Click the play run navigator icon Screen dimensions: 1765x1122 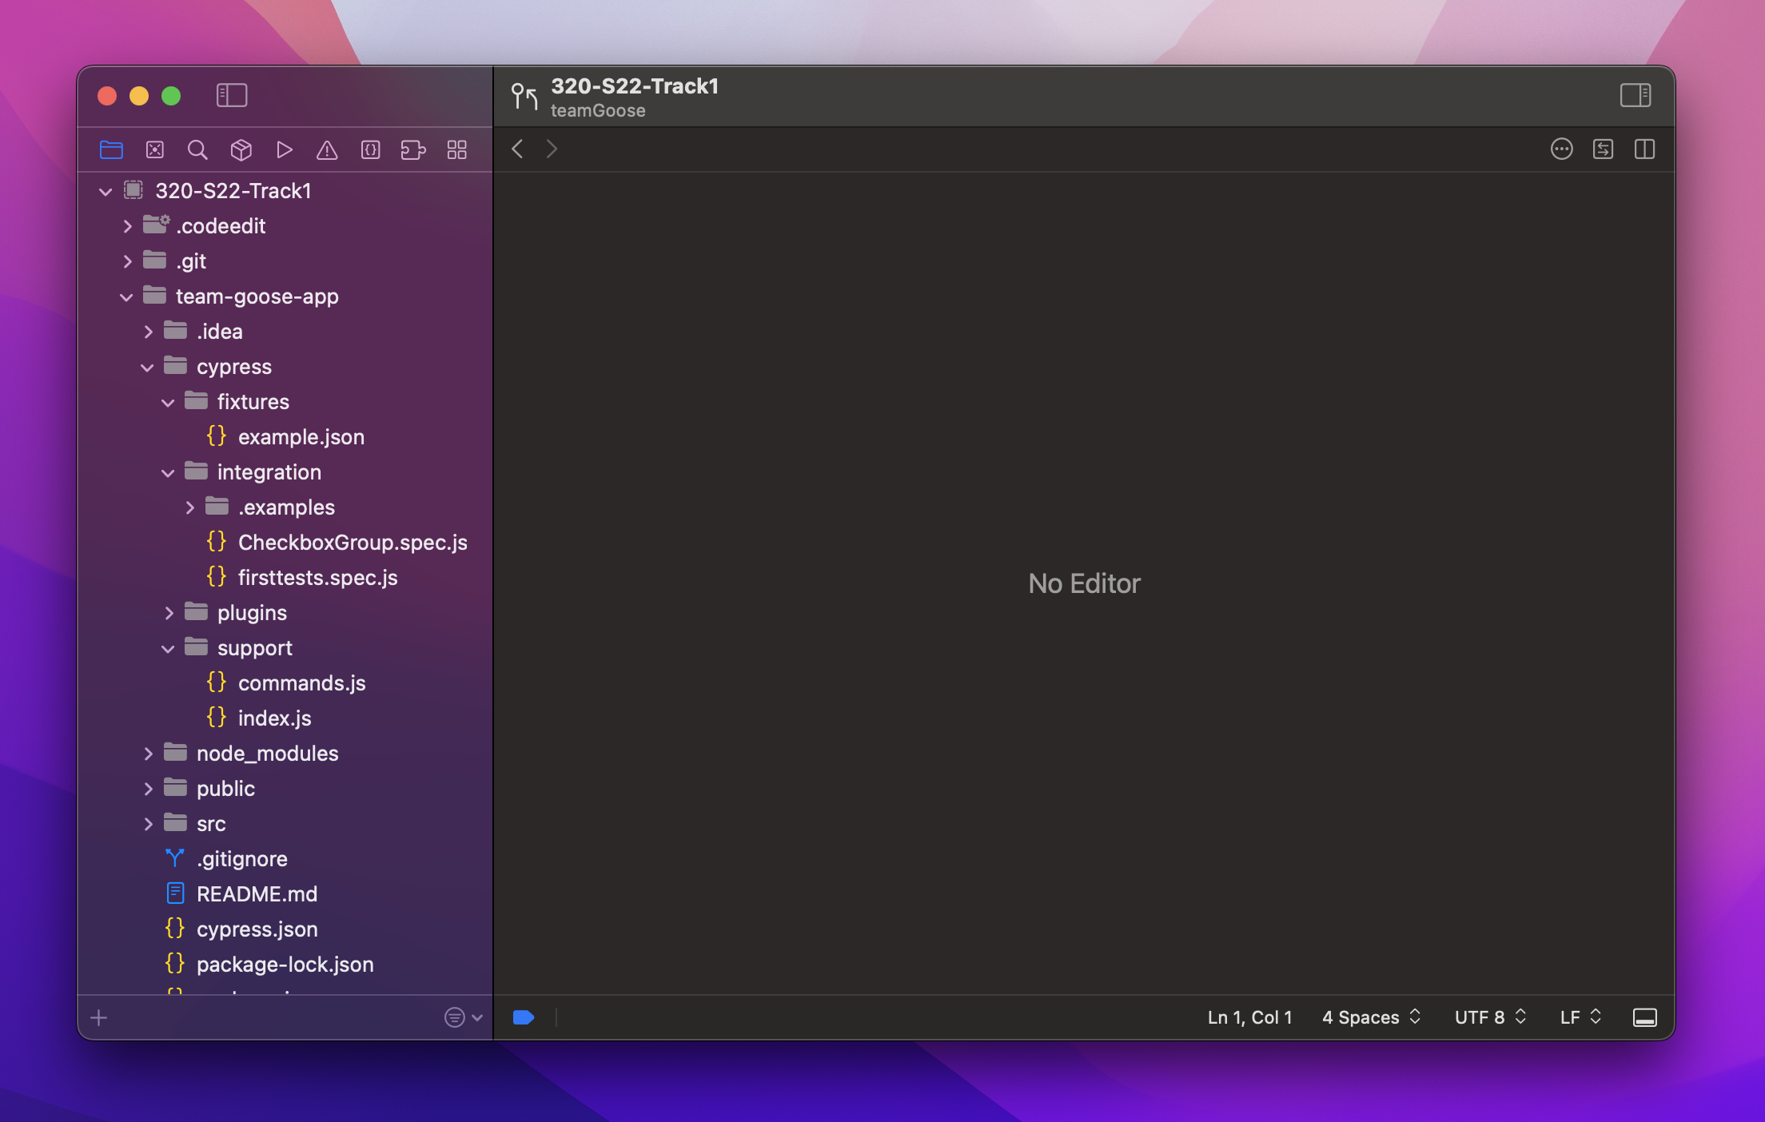tap(285, 149)
